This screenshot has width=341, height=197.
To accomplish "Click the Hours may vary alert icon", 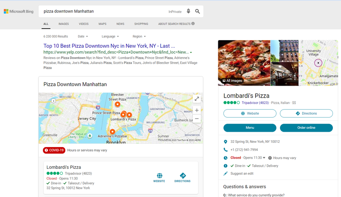I will tap(270, 158).
